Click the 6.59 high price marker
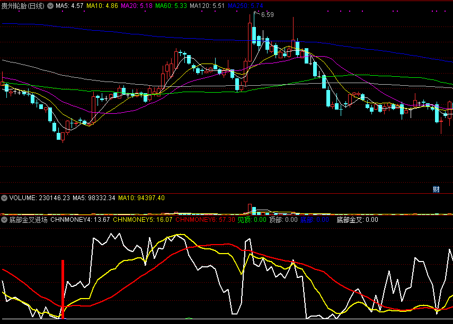Screen dimensions: 453x324 tap(267, 15)
